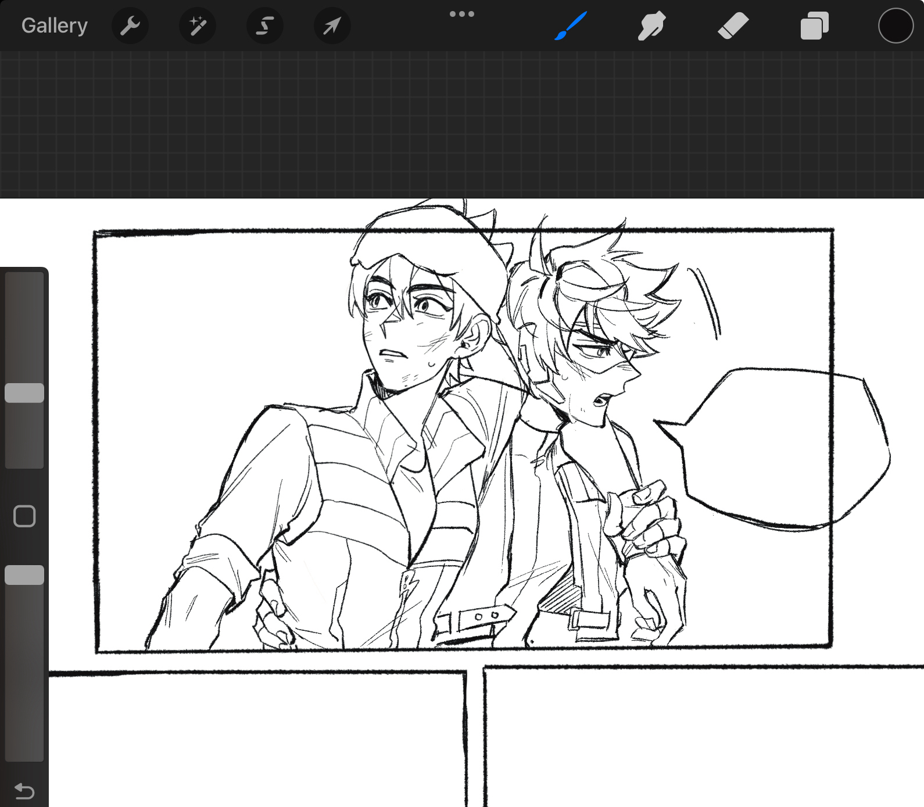Return to the Gallery
This screenshot has height=807, width=924.
tap(55, 26)
